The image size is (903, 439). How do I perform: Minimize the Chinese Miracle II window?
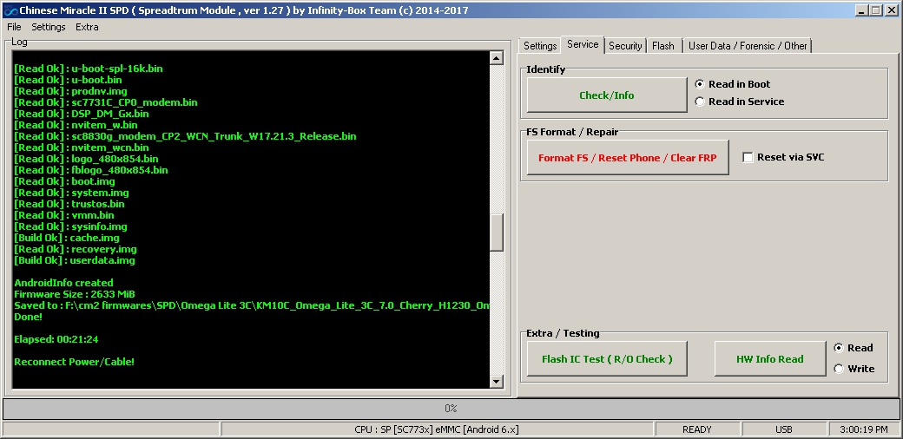pos(861,10)
